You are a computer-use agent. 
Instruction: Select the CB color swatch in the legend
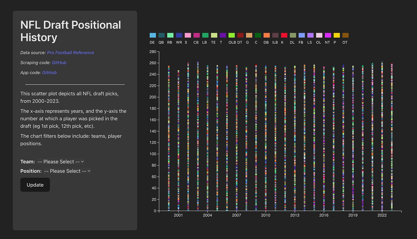tap(196, 35)
